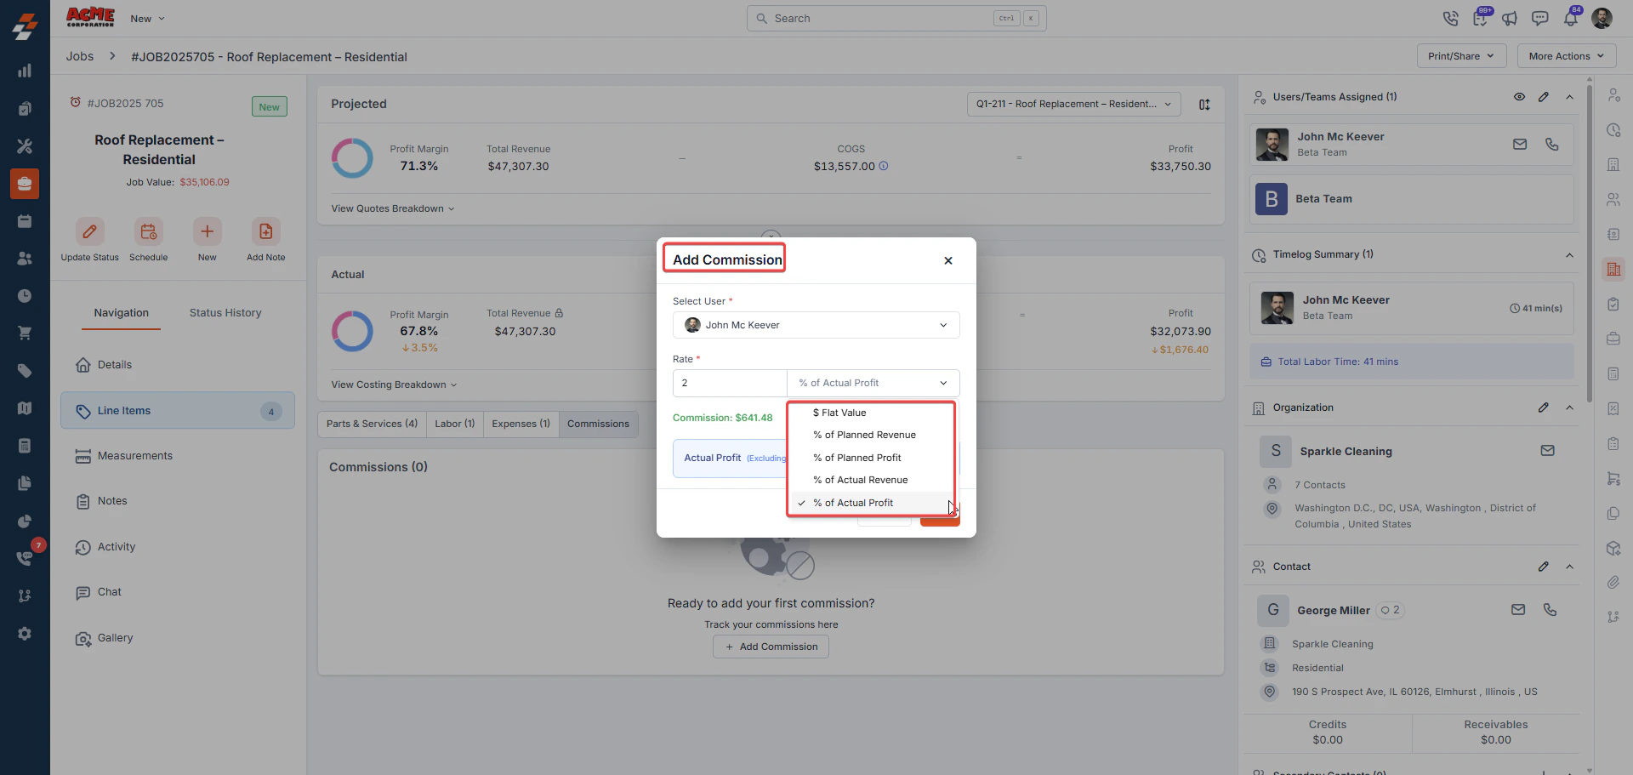1633x775 pixels.
Task: Open the Select User dropdown
Action: (x=816, y=325)
